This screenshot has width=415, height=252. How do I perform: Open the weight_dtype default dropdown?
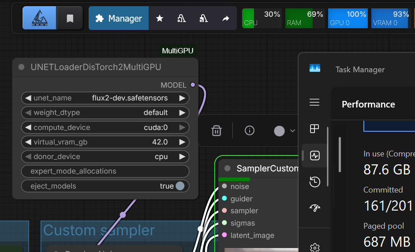coord(105,113)
